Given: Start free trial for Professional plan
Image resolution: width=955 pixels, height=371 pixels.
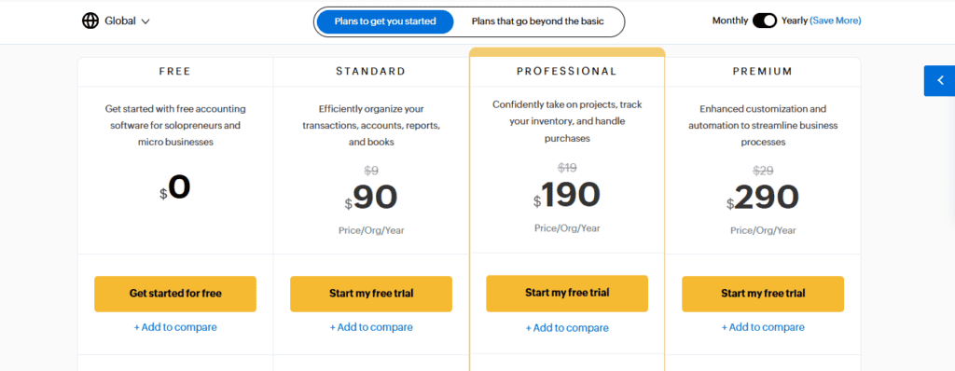Looking at the screenshot, I should (567, 293).
